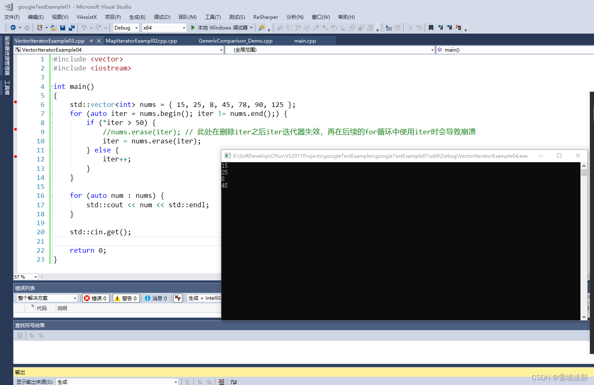Save the current file with floppy icon
Image resolution: width=594 pixels, height=385 pixels.
63,27
